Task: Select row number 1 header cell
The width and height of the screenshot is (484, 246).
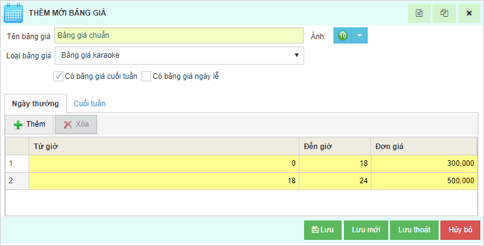Action: click(17, 163)
